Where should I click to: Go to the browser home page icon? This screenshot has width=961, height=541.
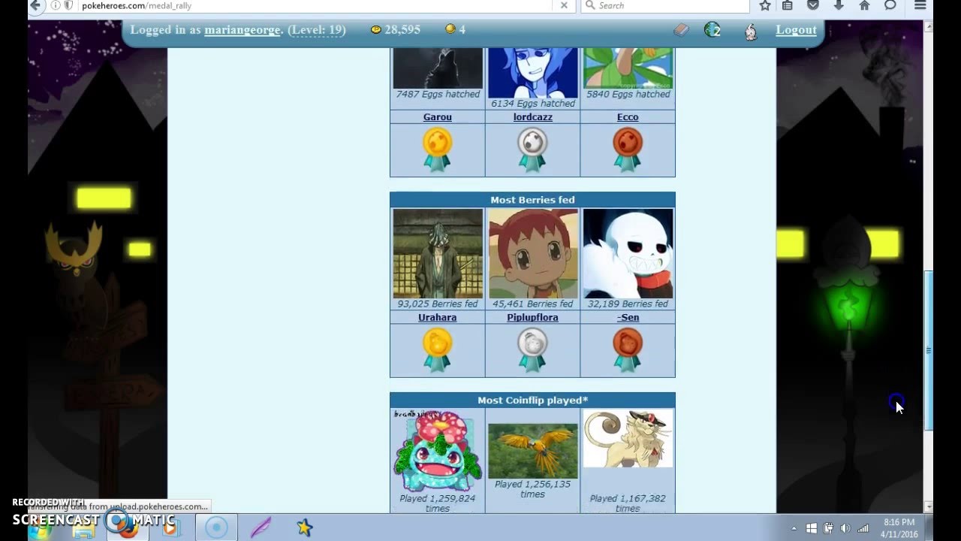(864, 5)
